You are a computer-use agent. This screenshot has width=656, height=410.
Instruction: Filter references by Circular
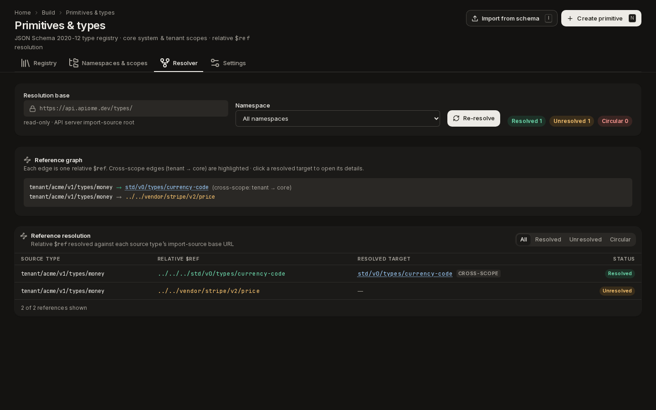pyautogui.click(x=620, y=240)
